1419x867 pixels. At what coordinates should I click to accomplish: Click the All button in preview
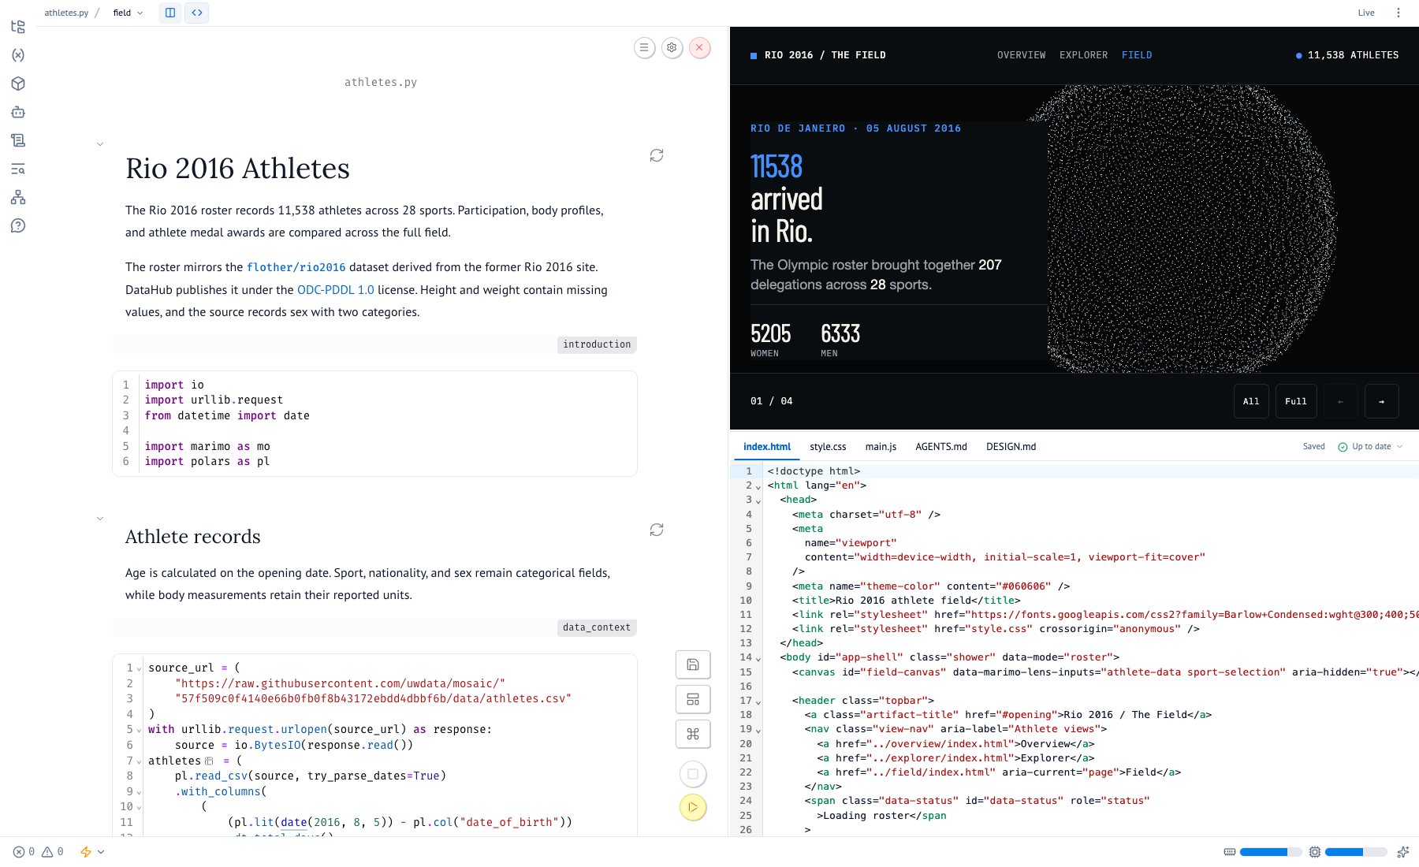point(1251,401)
